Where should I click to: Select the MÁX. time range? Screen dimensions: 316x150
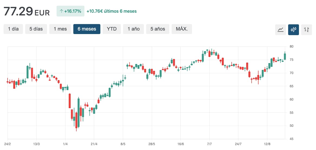[x=182, y=29]
